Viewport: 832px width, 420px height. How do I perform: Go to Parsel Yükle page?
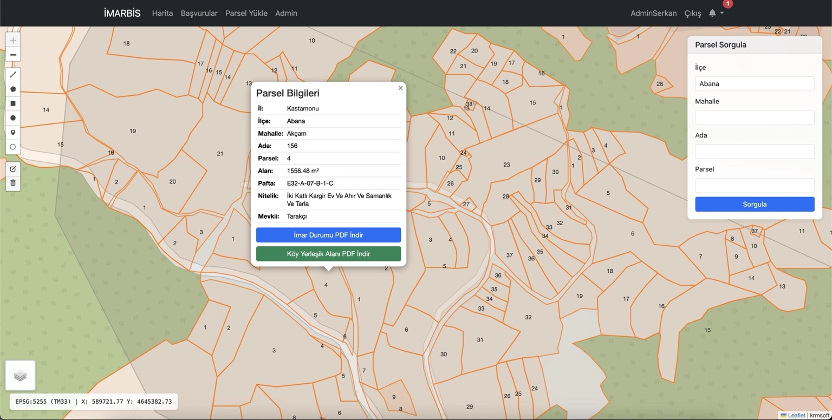(246, 13)
